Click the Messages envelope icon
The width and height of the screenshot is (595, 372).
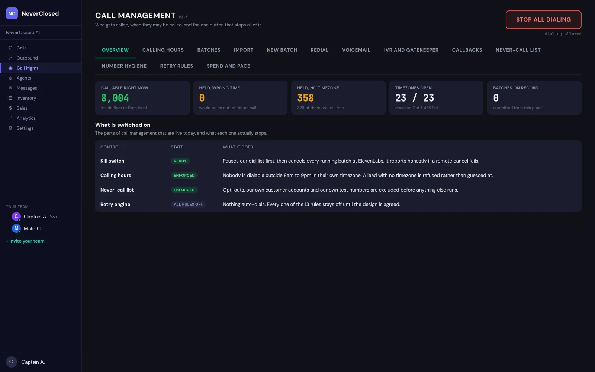click(x=10, y=88)
